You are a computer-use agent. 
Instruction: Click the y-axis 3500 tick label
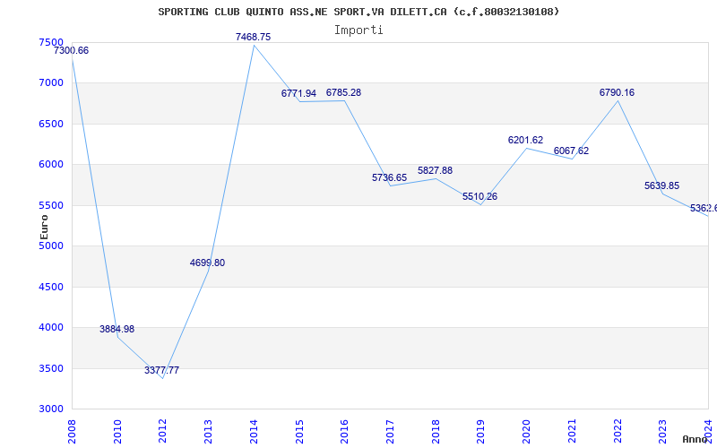pos(51,368)
